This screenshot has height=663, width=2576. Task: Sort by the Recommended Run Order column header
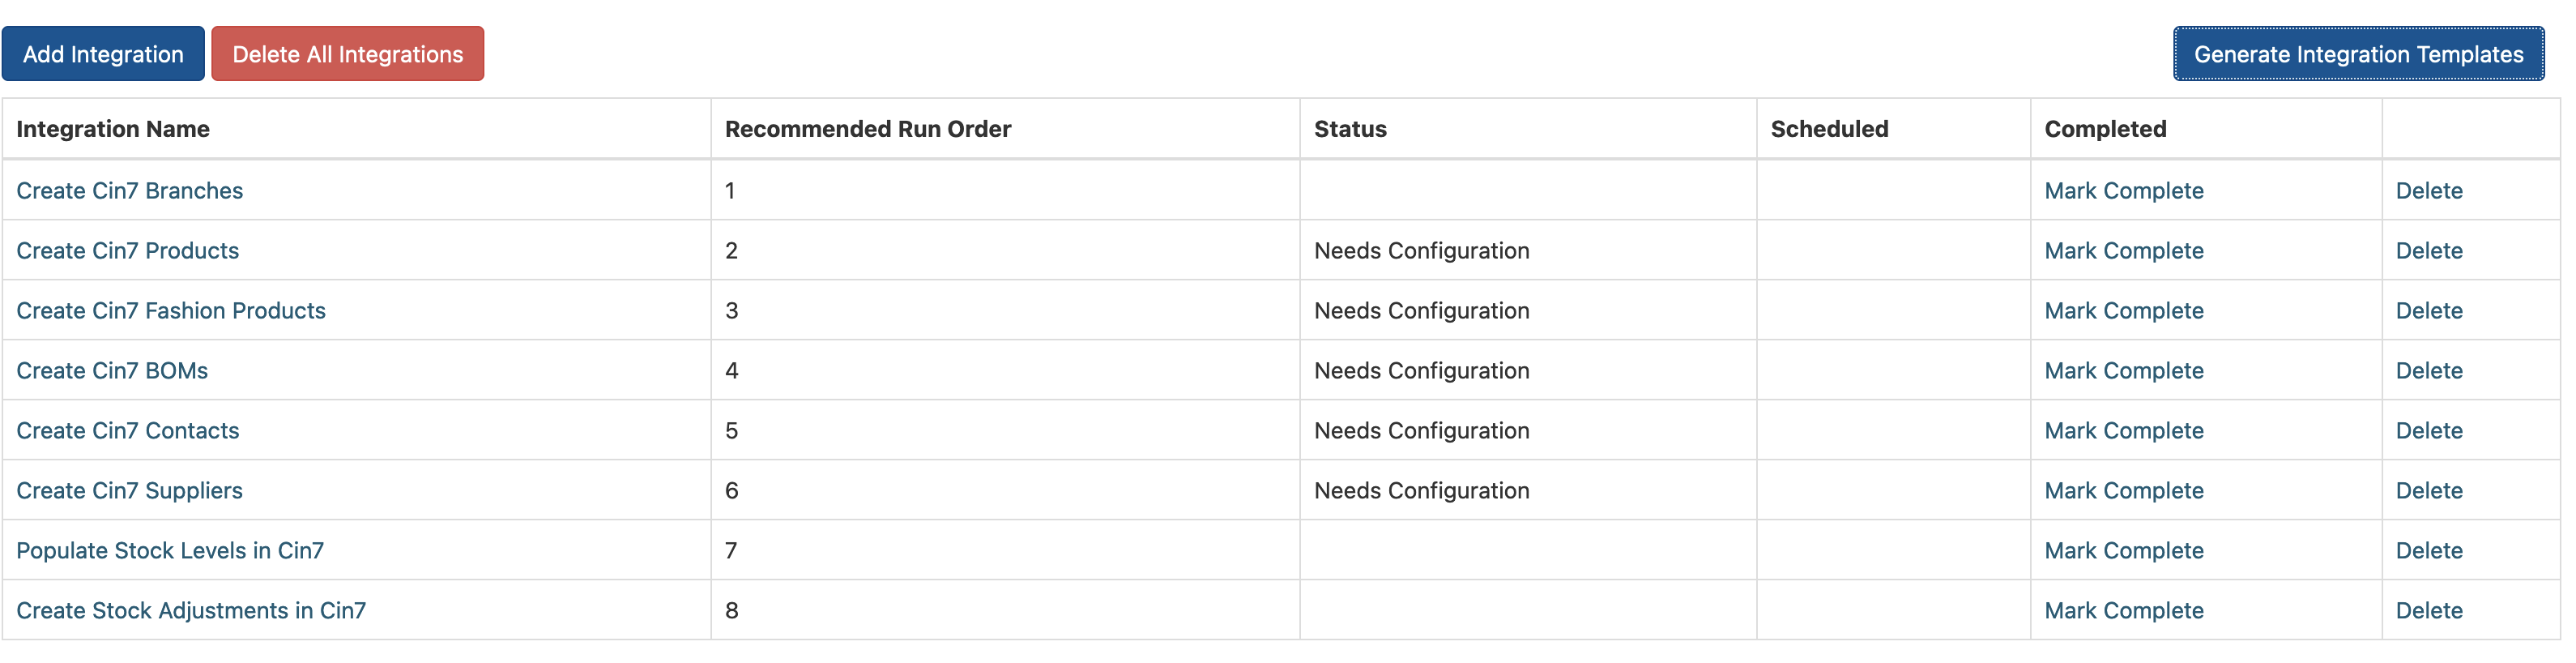[867, 128]
